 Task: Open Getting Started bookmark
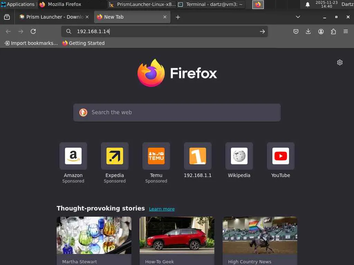point(84,43)
